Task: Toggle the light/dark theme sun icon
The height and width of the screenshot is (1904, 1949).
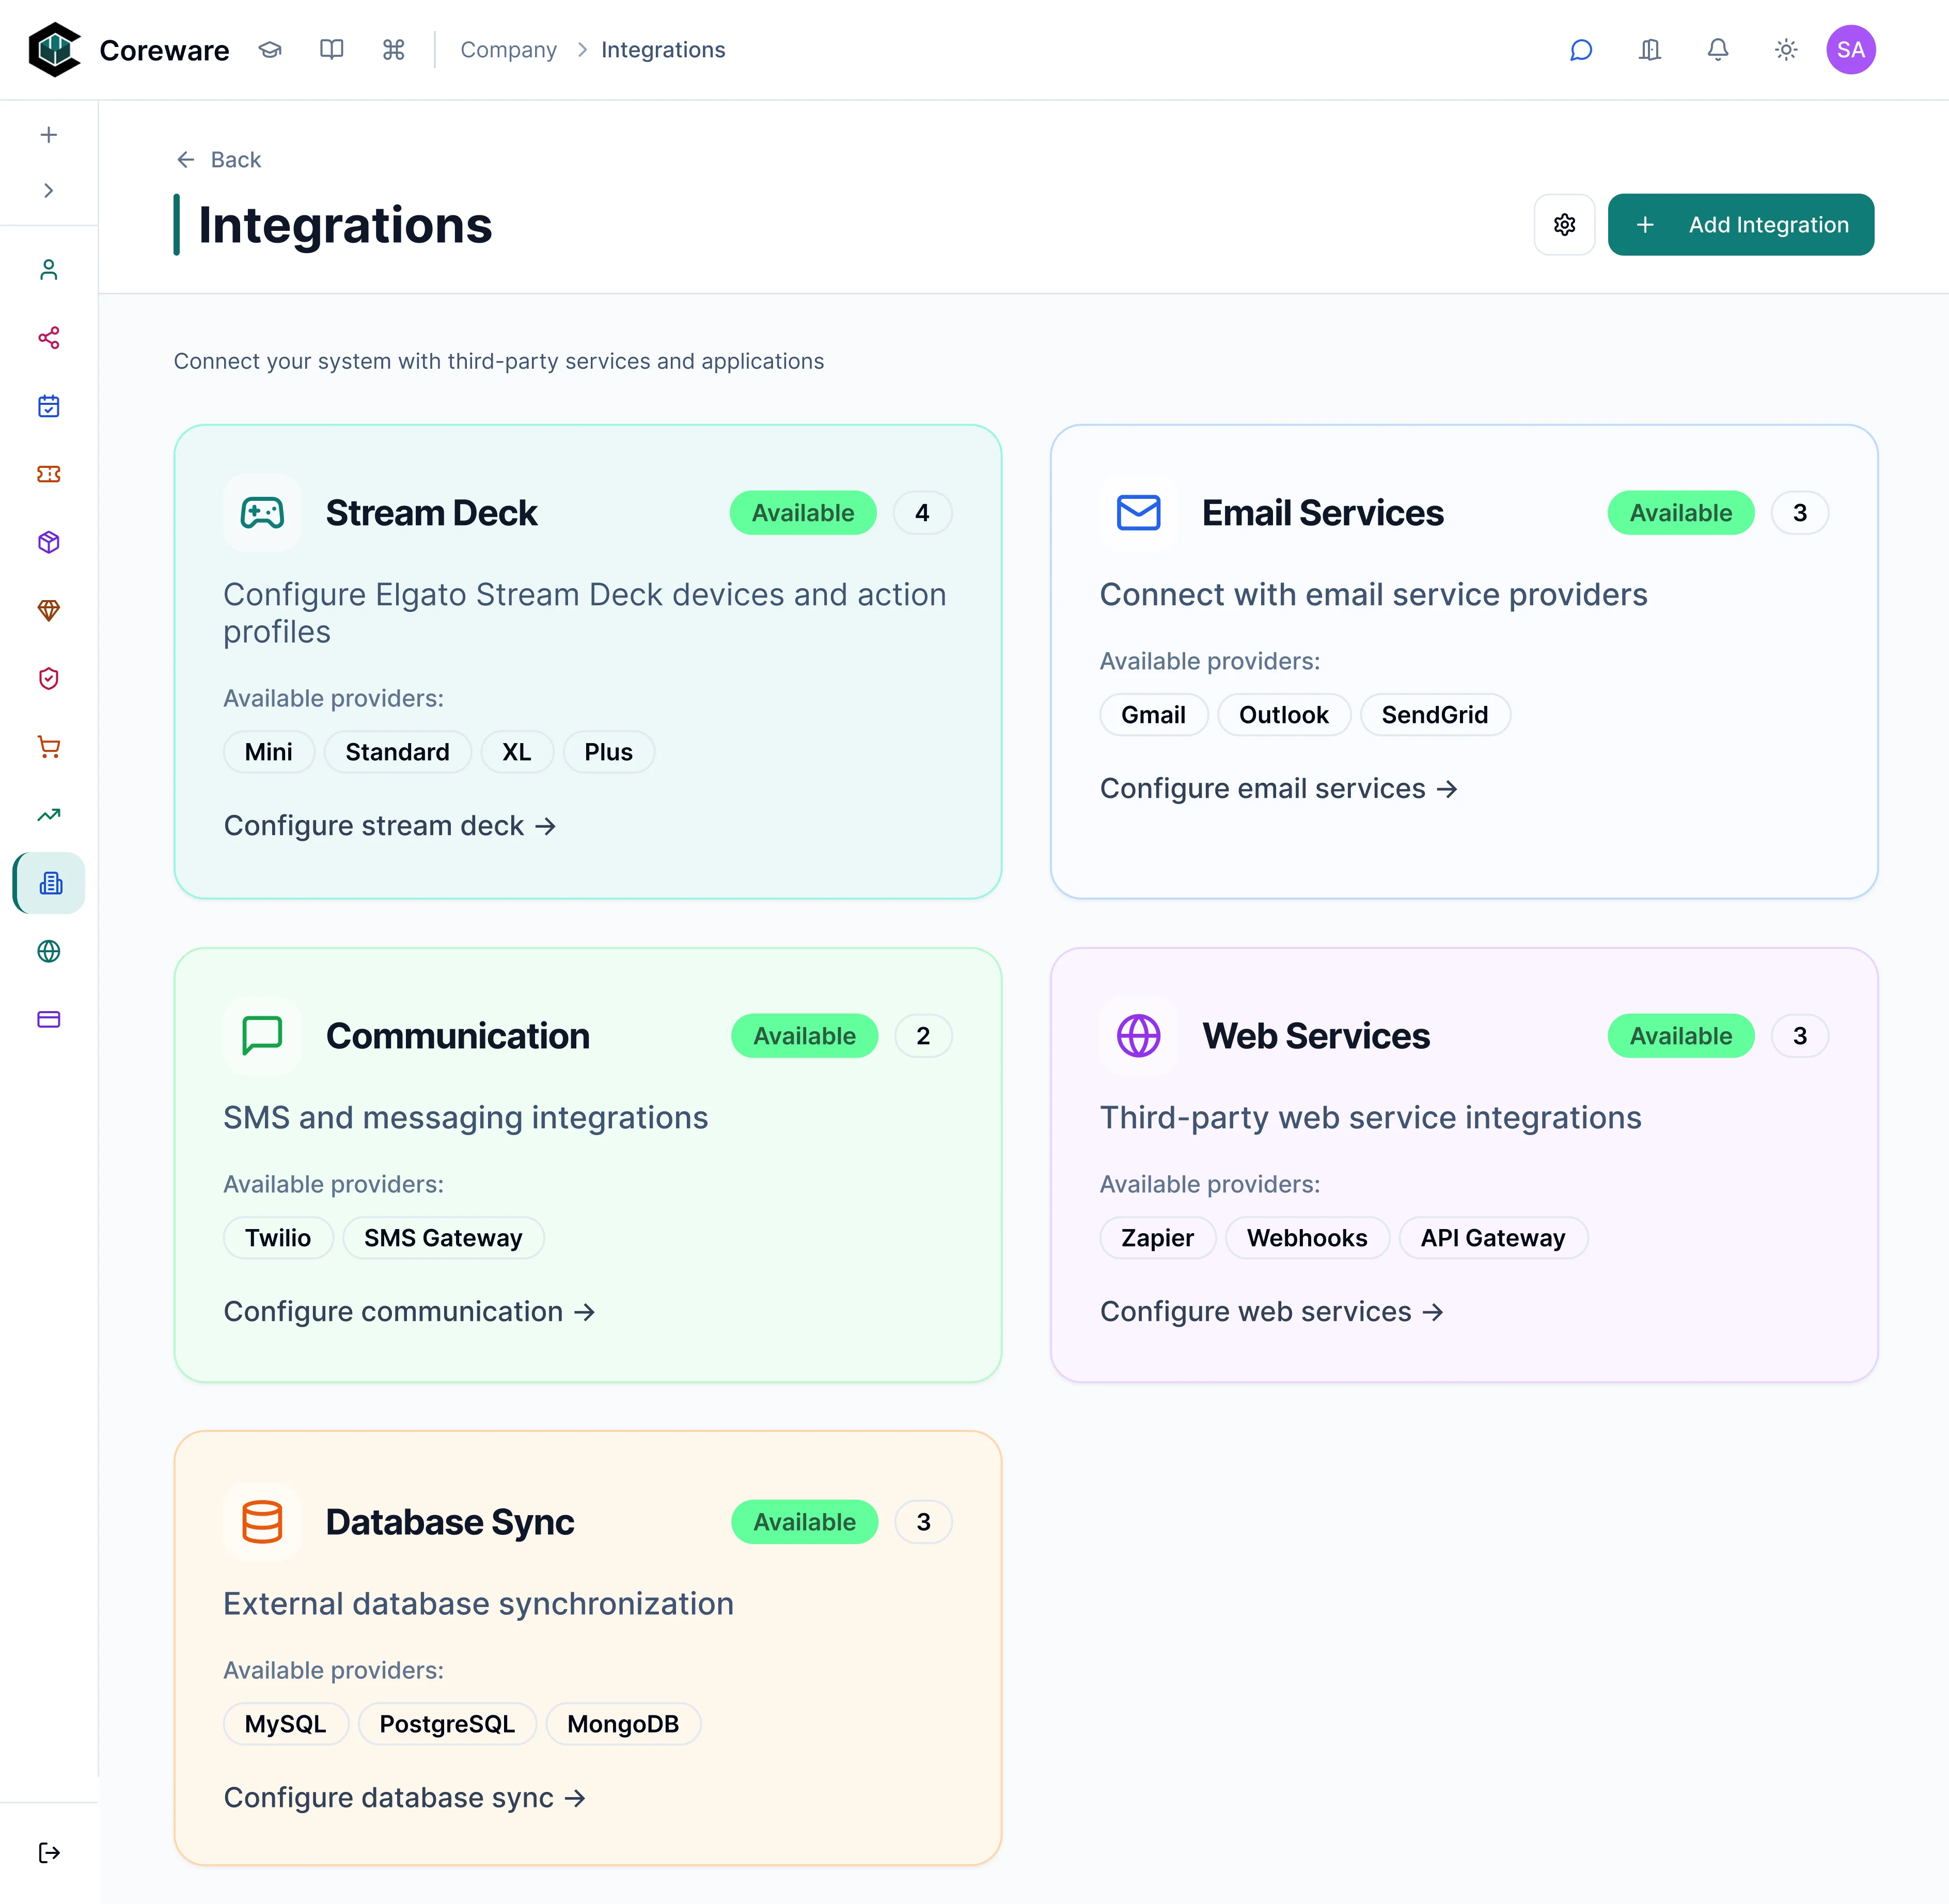Action: pos(1786,50)
